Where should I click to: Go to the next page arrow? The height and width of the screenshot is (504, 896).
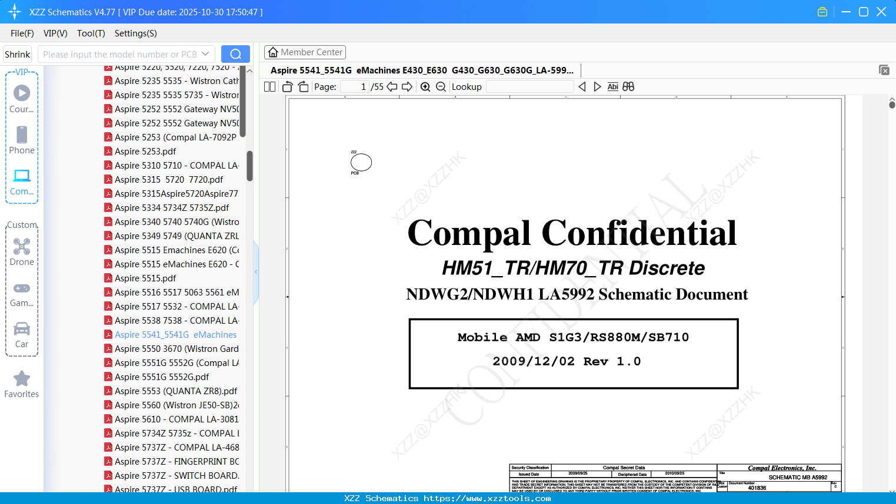(407, 87)
